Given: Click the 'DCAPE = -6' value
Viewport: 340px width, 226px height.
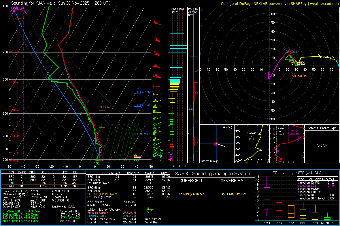Looking at the screenshot, I should click(x=11, y=203).
